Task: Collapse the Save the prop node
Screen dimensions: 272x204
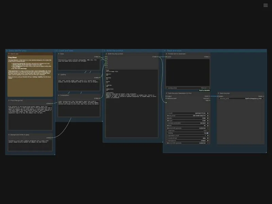Action: click(x=218, y=93)
